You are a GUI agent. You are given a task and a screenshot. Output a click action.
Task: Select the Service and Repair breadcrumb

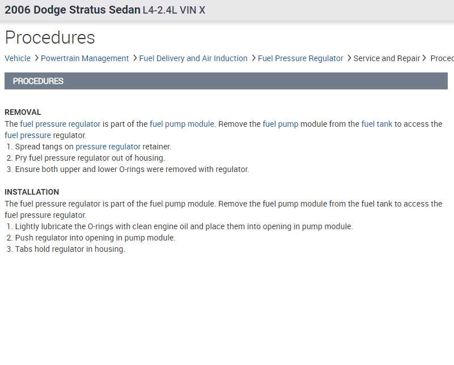pyautogui.click(x=387, y=58)
